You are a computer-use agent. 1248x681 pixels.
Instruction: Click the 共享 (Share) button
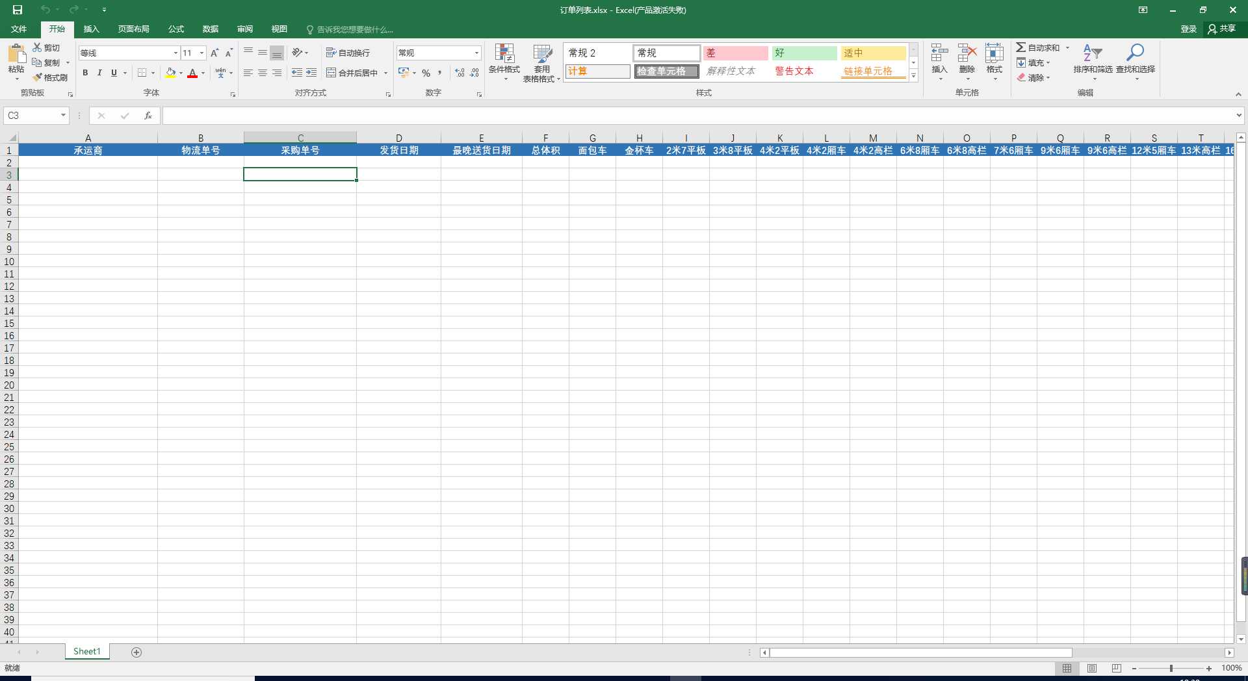1222,29
